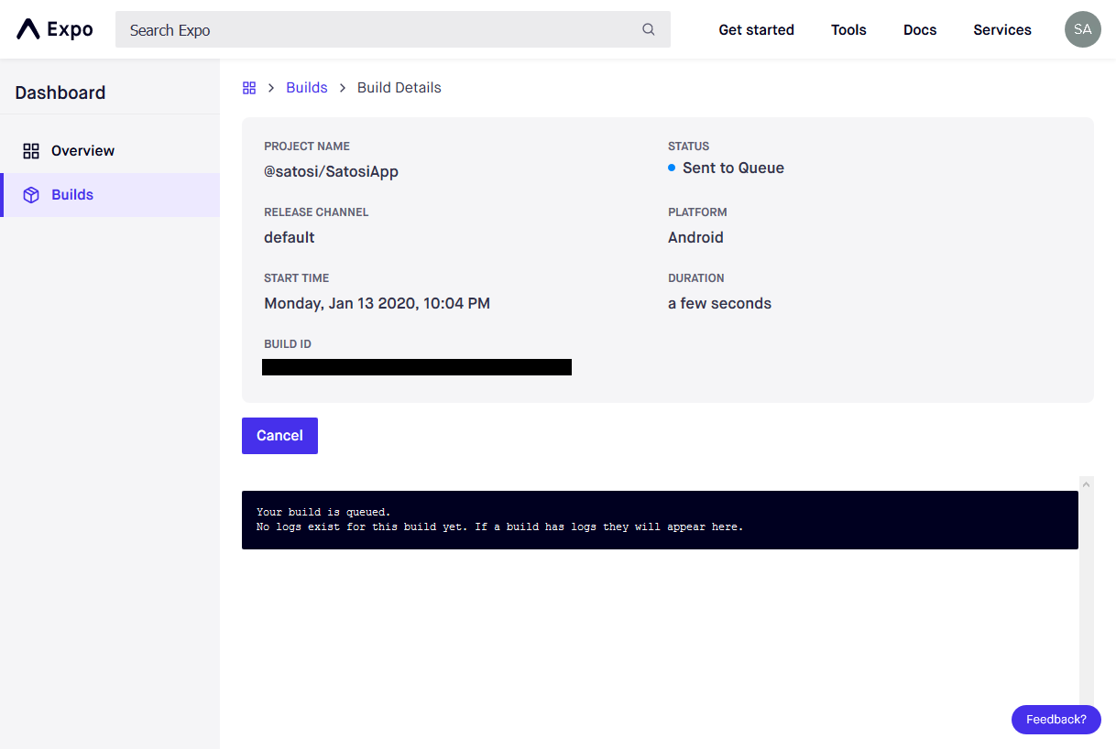Click the Overview grid icon in sidebar
Viewport: 1116px width, 749px height.
coord(31,151)
